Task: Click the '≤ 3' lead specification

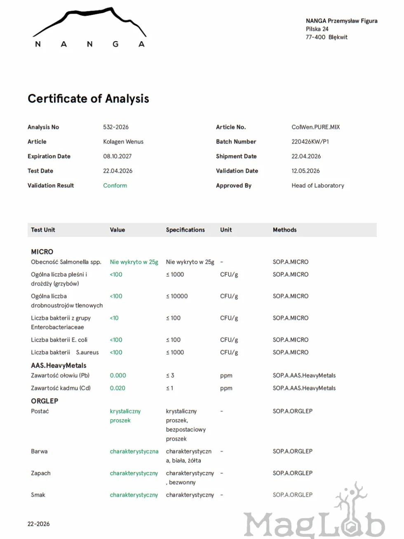Action: [170, 375]
